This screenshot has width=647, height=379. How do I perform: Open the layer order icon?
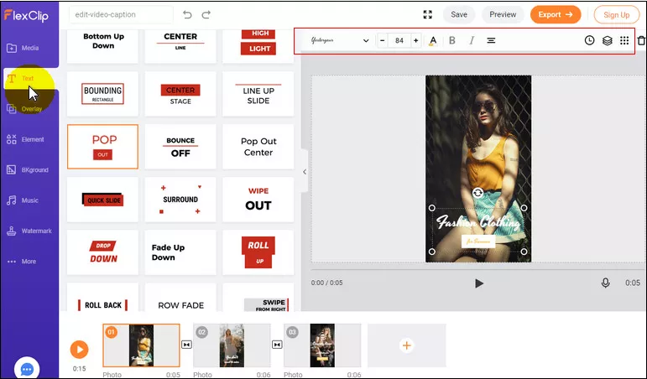608,40
